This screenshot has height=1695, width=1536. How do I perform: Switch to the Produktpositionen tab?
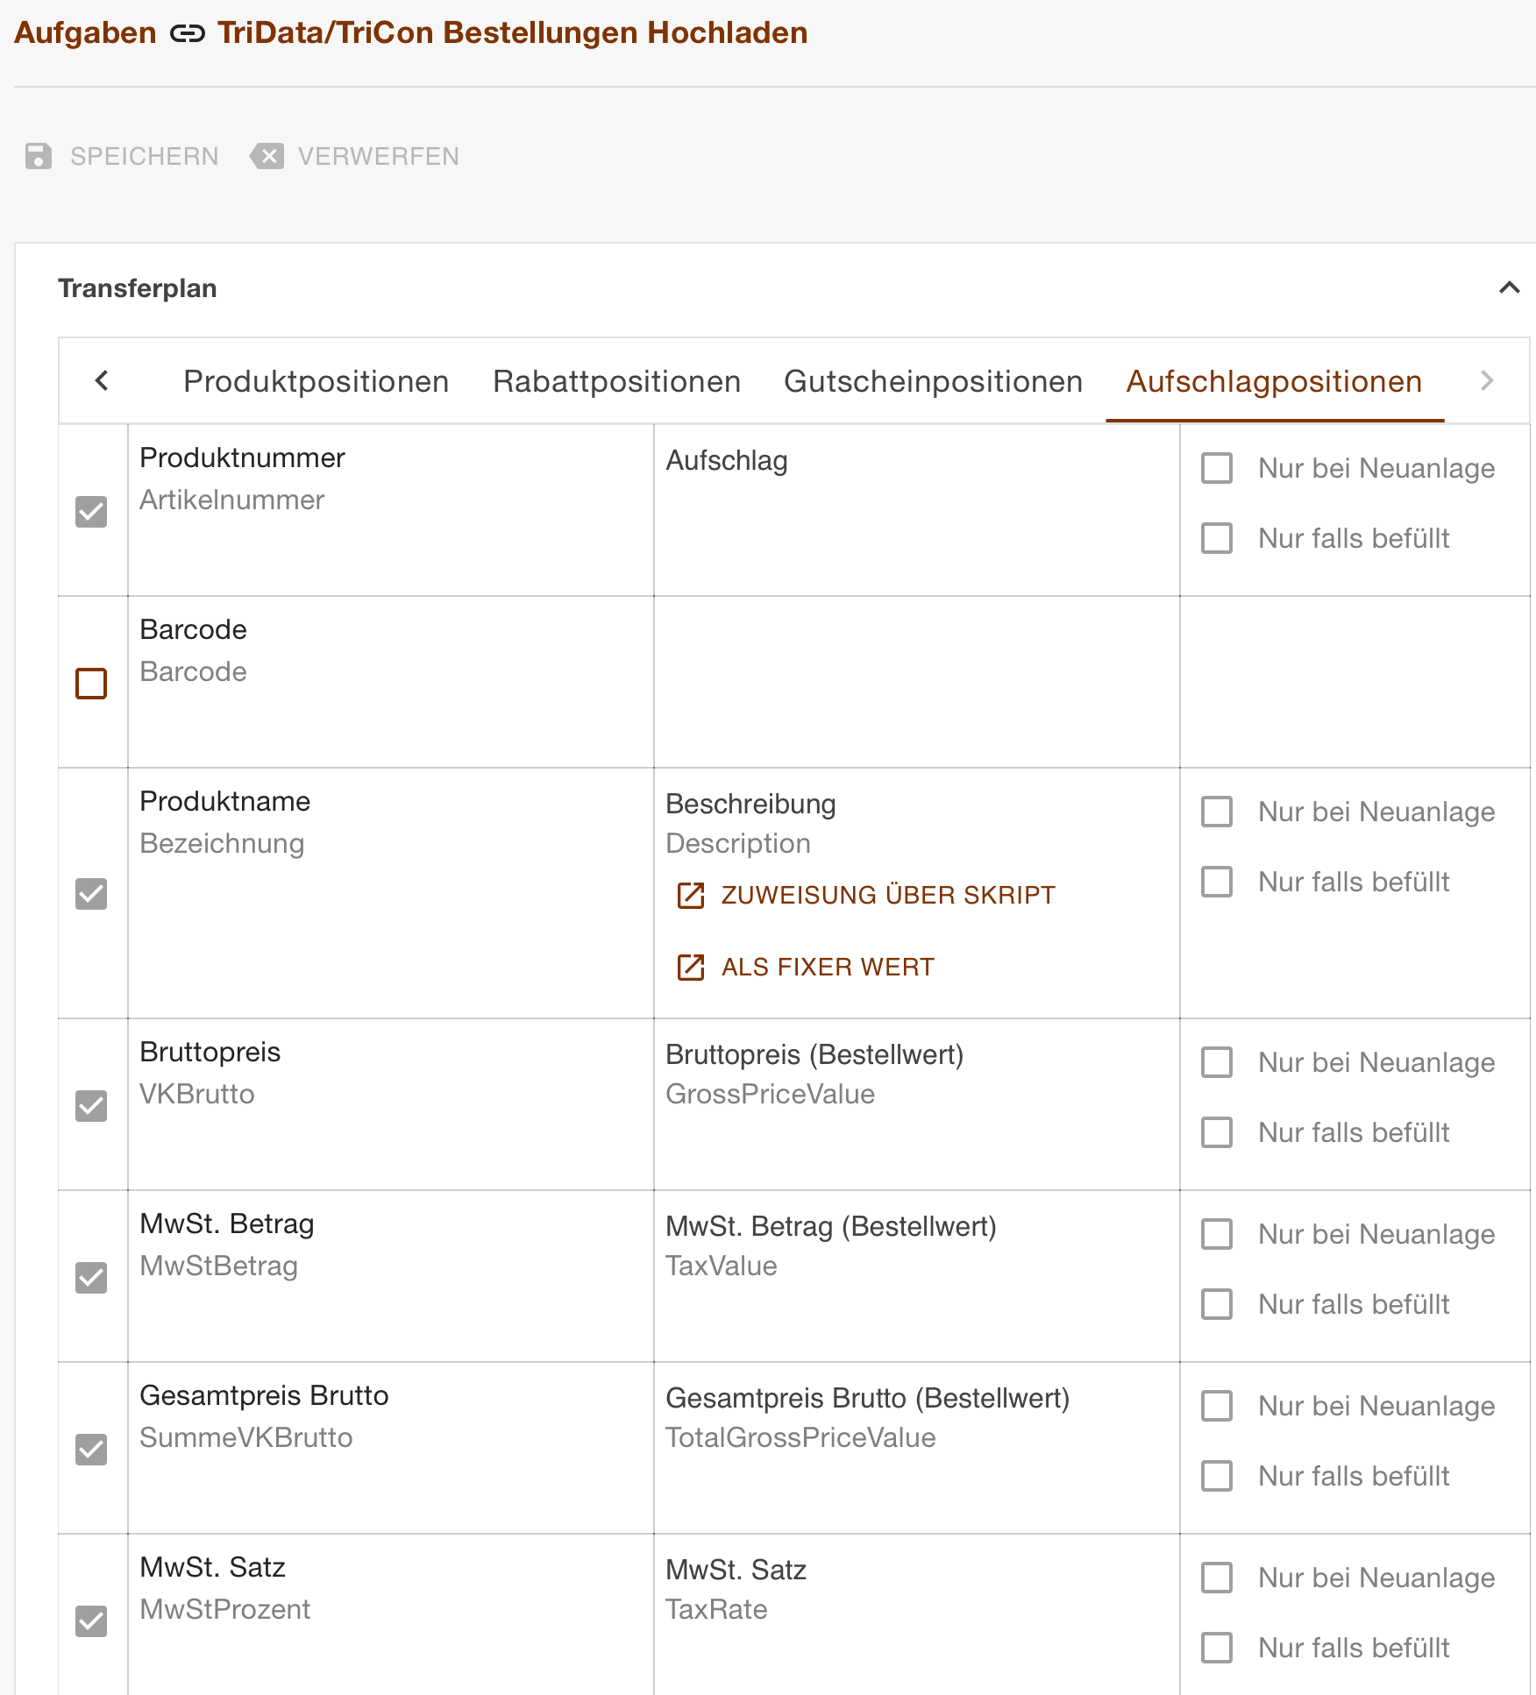point(316,381)
